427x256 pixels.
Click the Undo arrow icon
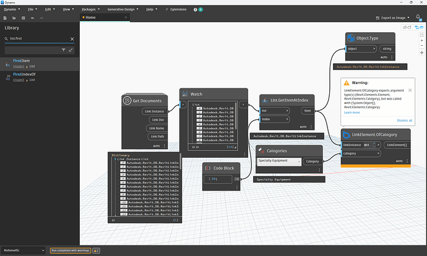(x=32, y=18)
